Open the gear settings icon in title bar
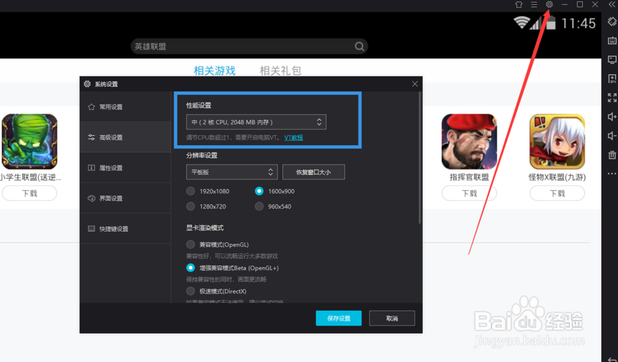This screenshot has width=618, height=362. pyautogui.click(x=549, y=4)
